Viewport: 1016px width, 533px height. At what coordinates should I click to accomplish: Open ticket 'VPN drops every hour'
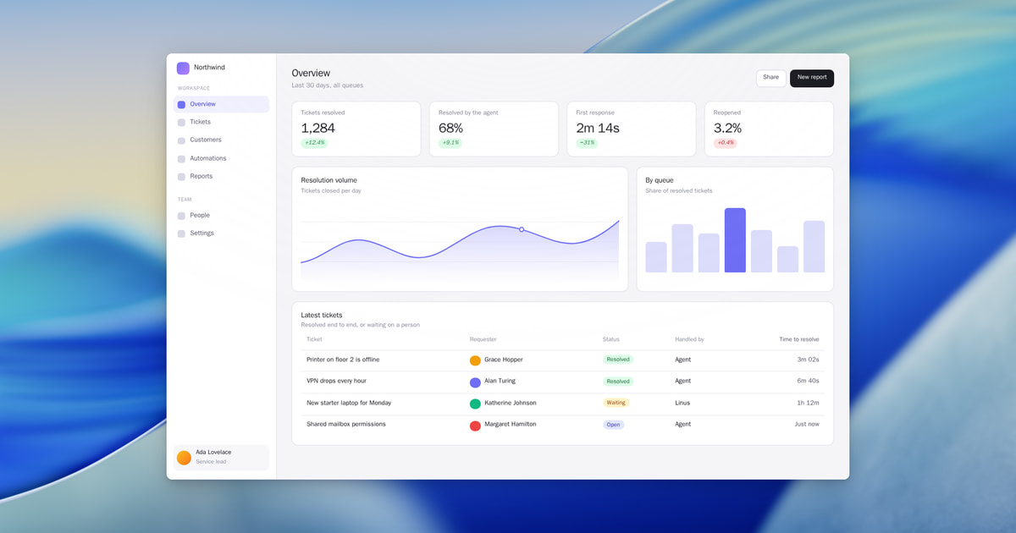(x=336, y=381)
